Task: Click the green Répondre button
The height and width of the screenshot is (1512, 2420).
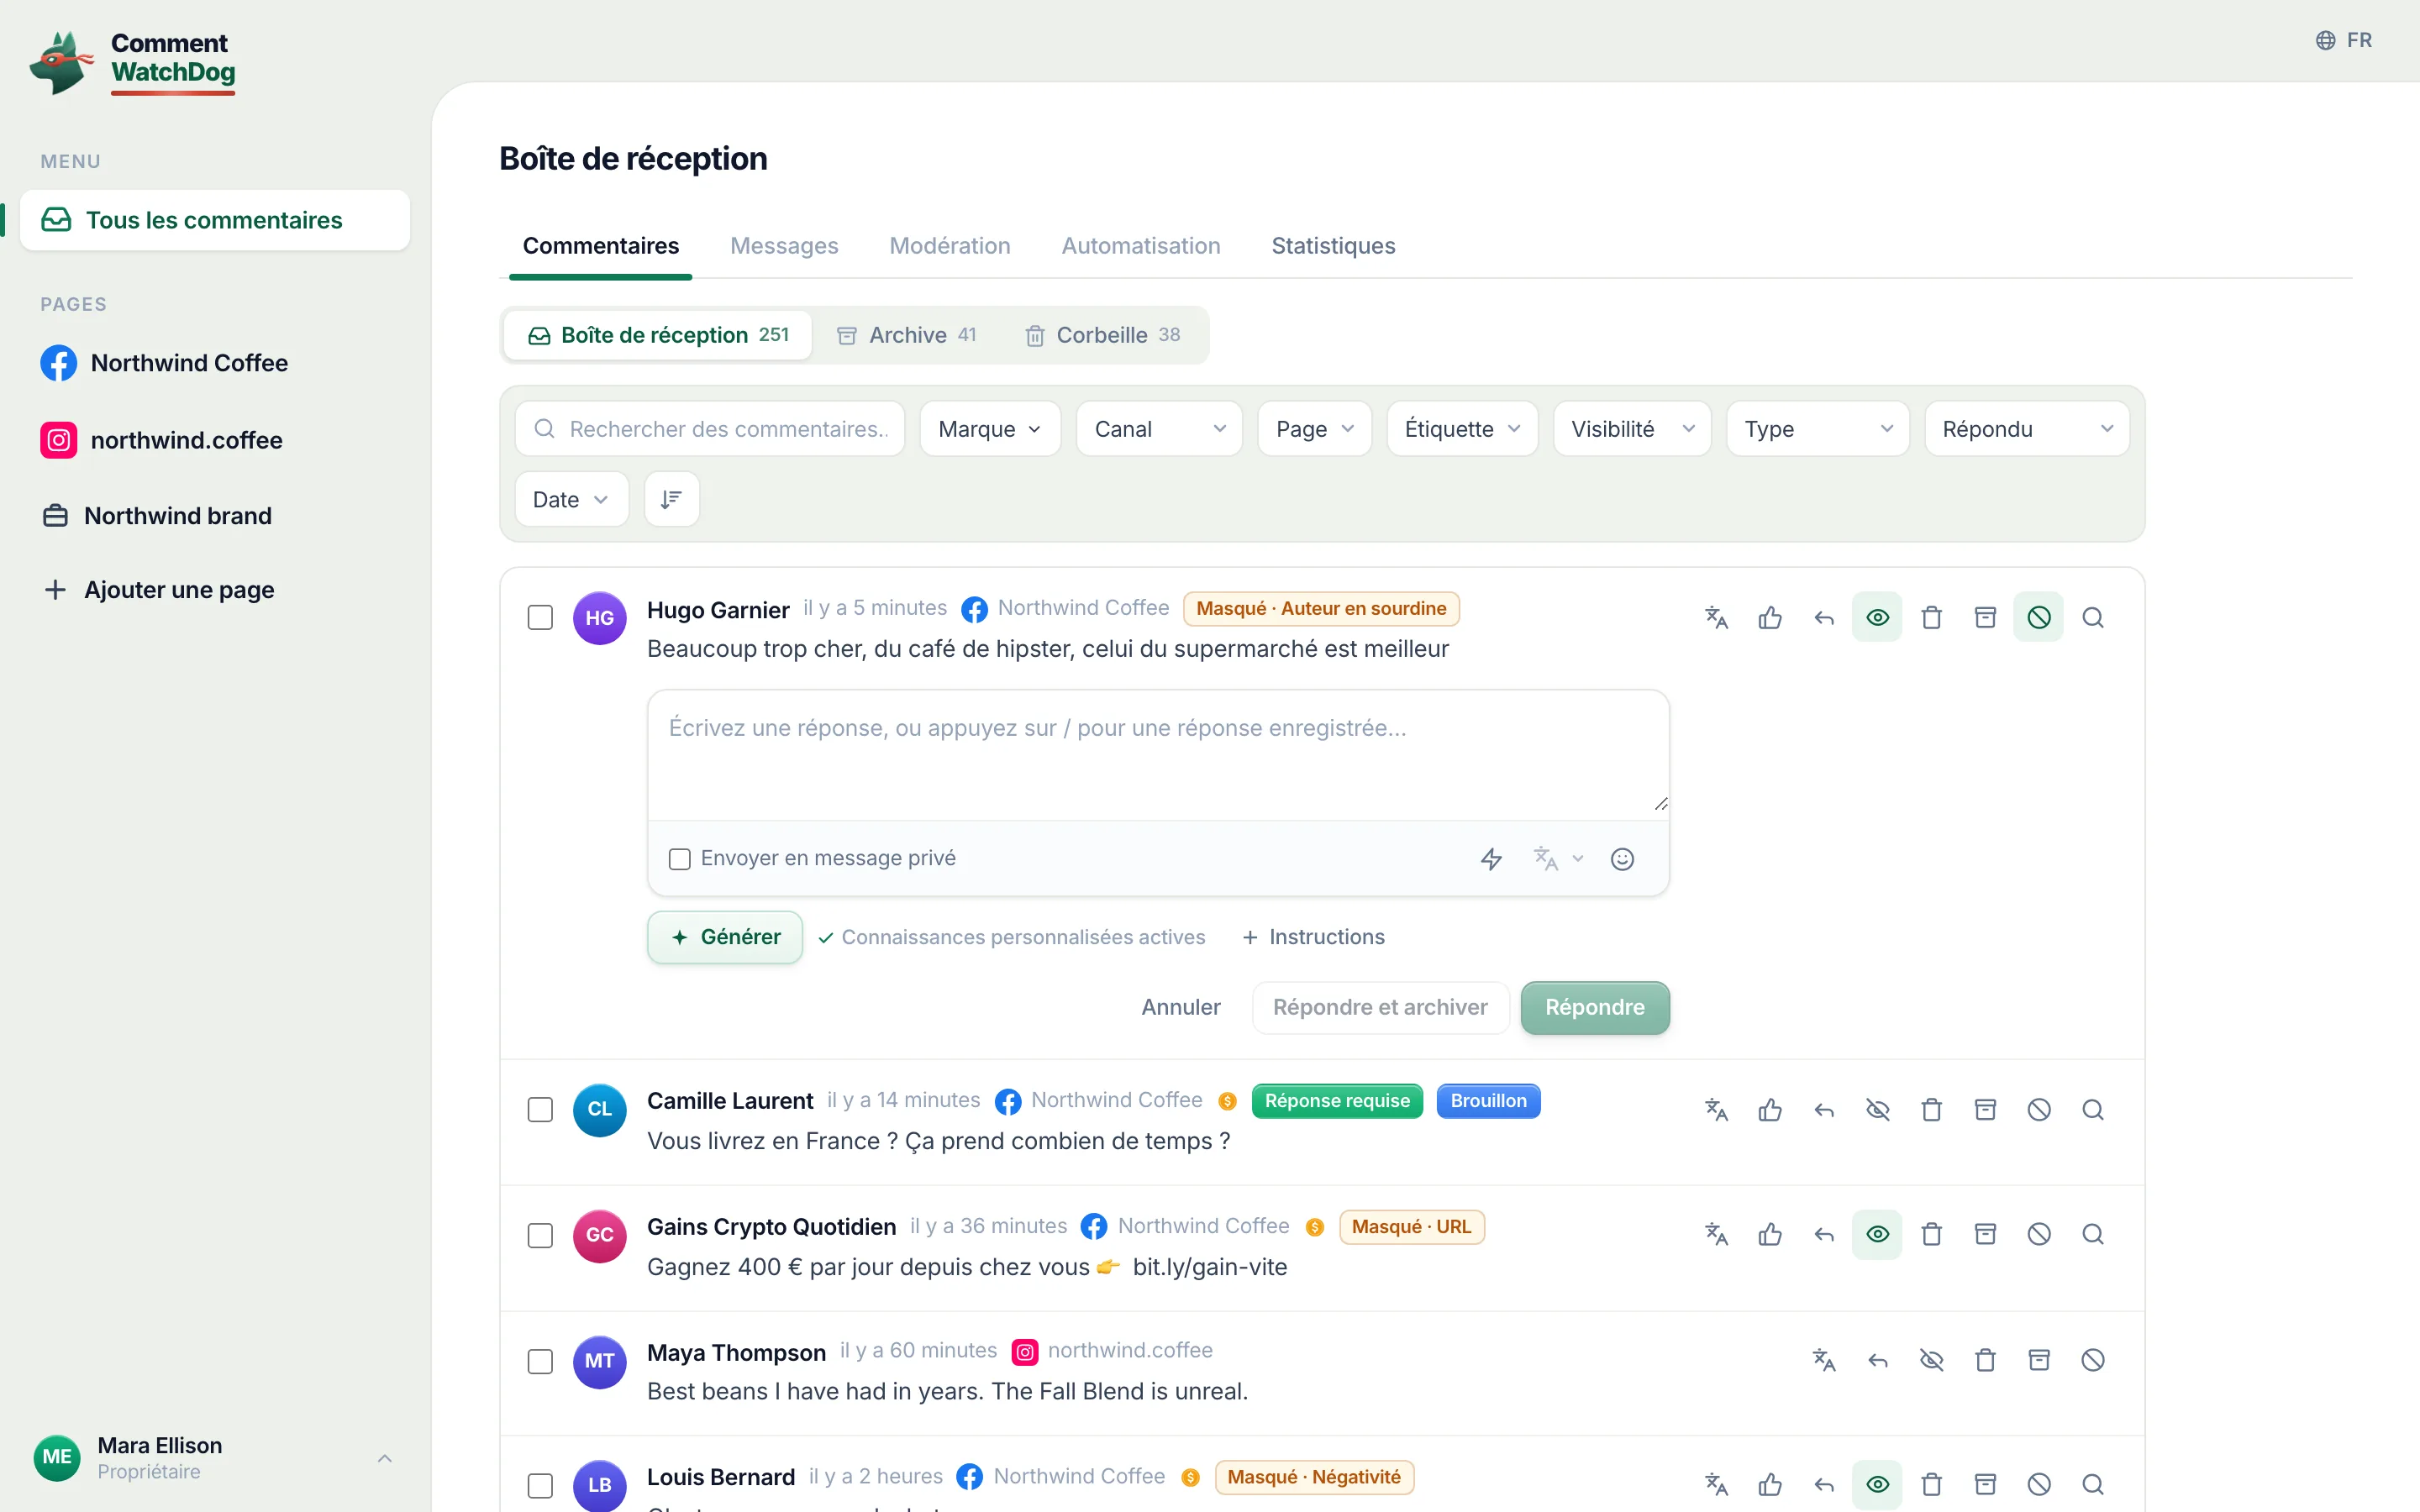Action: point(1595,1007)
